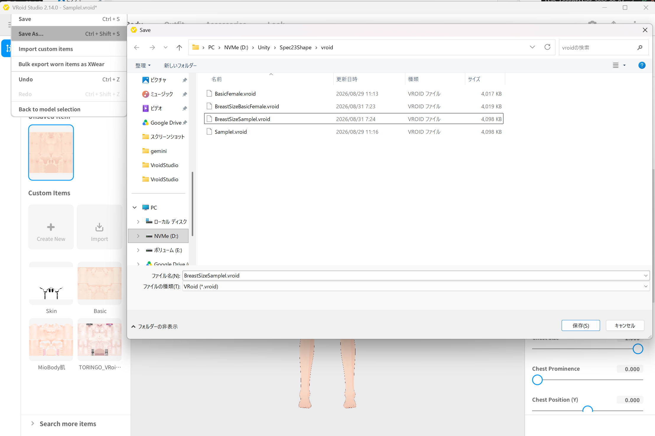Open the filename history dropdown arrow
655x436 pixels.
[x=646, y=275]
